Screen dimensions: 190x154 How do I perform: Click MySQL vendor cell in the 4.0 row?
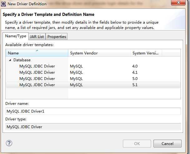click(x=76, y=66)
